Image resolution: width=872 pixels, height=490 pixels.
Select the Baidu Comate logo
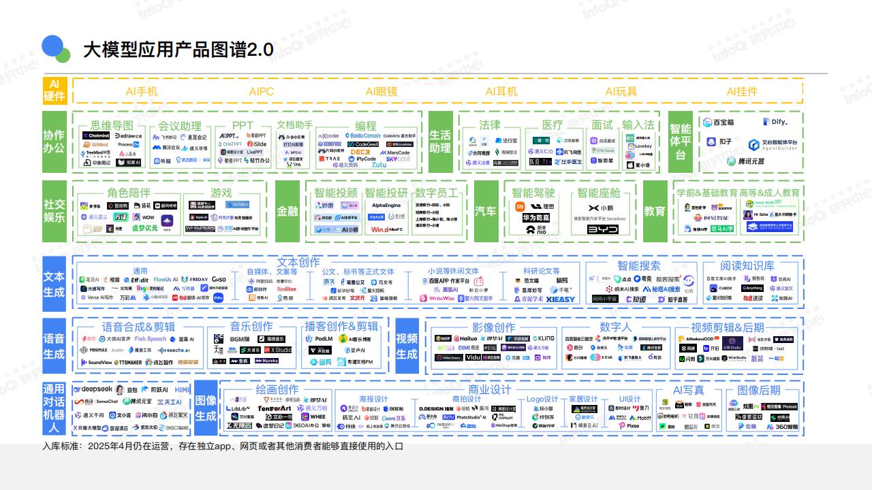click(x=363, y=135)
